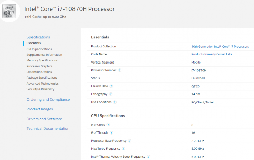Image resolution: width=254 pixels, height=160 pixels.
Task: Click the 'i7-10870H' processor number value
Action: point(199,70)
